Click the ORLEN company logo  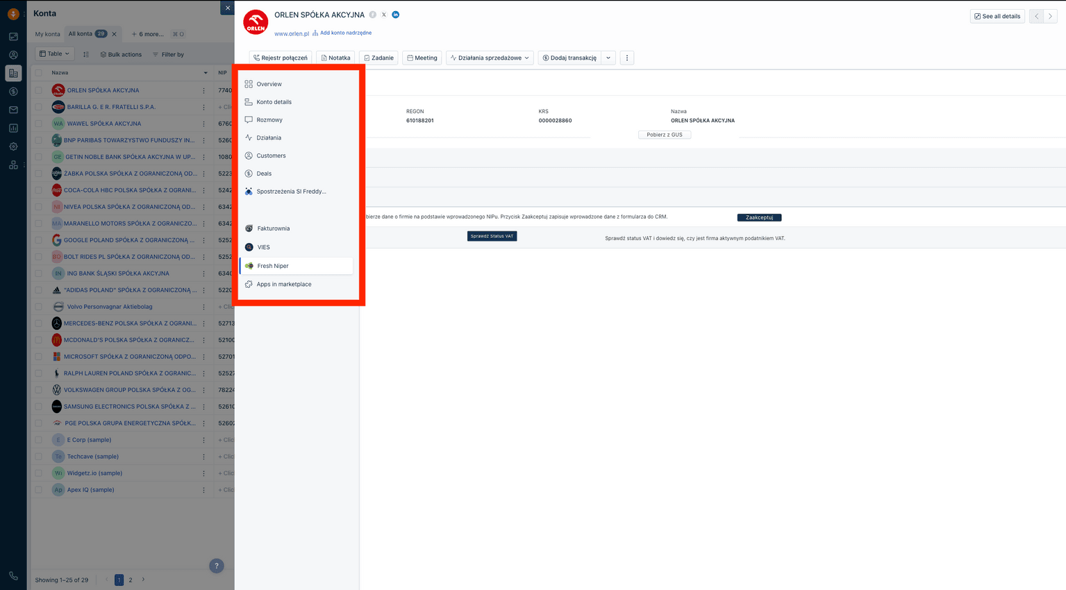[x=256, y=22]
